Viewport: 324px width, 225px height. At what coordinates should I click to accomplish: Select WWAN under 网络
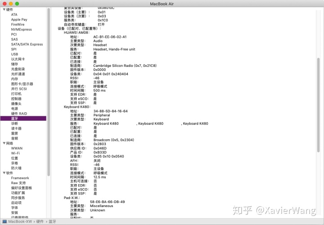(17, 148)
